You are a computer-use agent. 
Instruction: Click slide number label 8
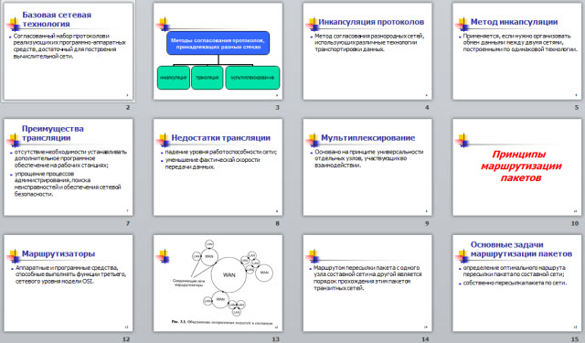coord(277,223)
